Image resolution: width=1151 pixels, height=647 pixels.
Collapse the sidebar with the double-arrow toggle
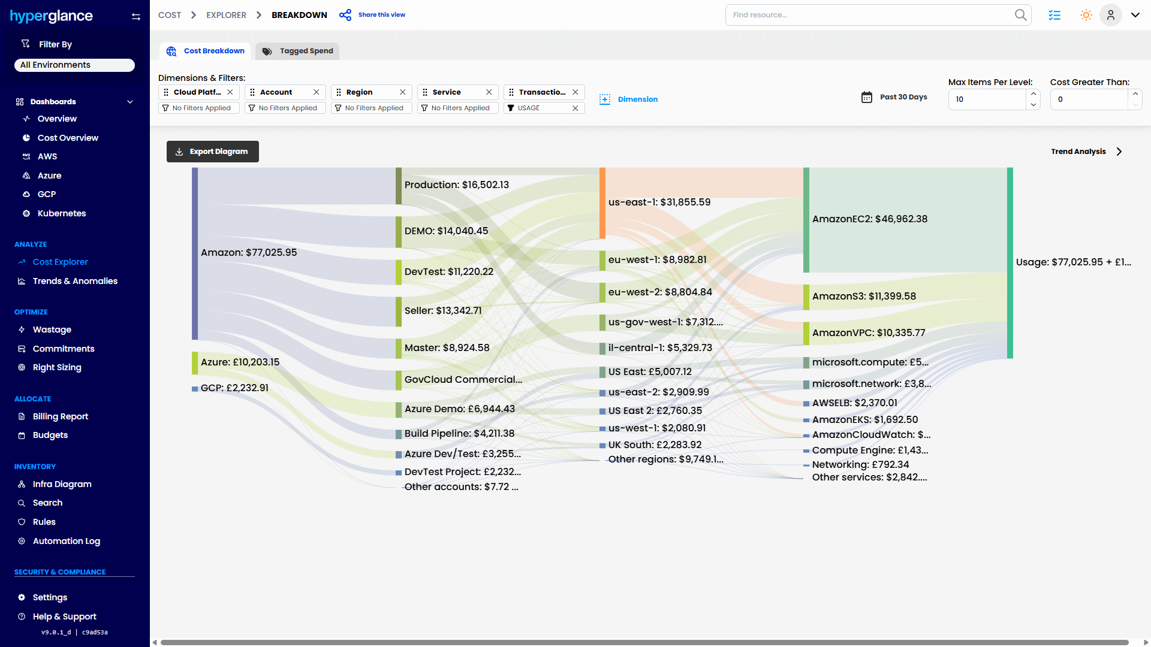pos(136,17)
